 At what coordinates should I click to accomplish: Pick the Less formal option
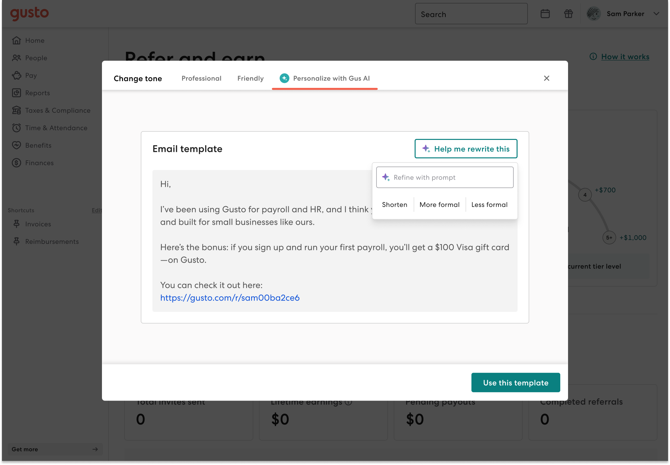pyautogui.click(x=489, y=205)
